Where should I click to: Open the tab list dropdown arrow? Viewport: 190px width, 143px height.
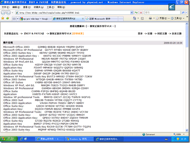(18, 19)
